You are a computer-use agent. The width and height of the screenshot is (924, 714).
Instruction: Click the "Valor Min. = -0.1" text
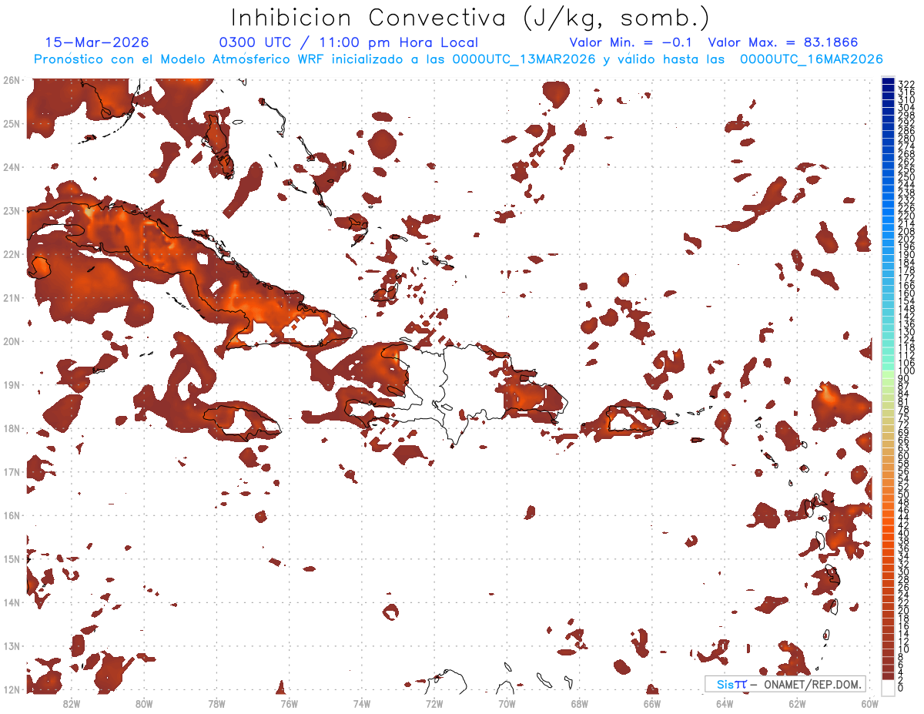[632, 43]
